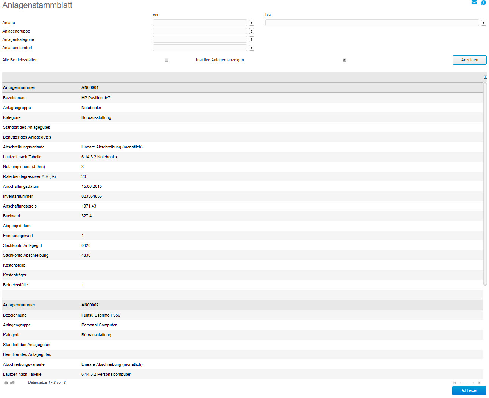Viewport: 489px width, 398px height.
Task: Click the Anschaffungsdatum row label
Action: point(21,186)
